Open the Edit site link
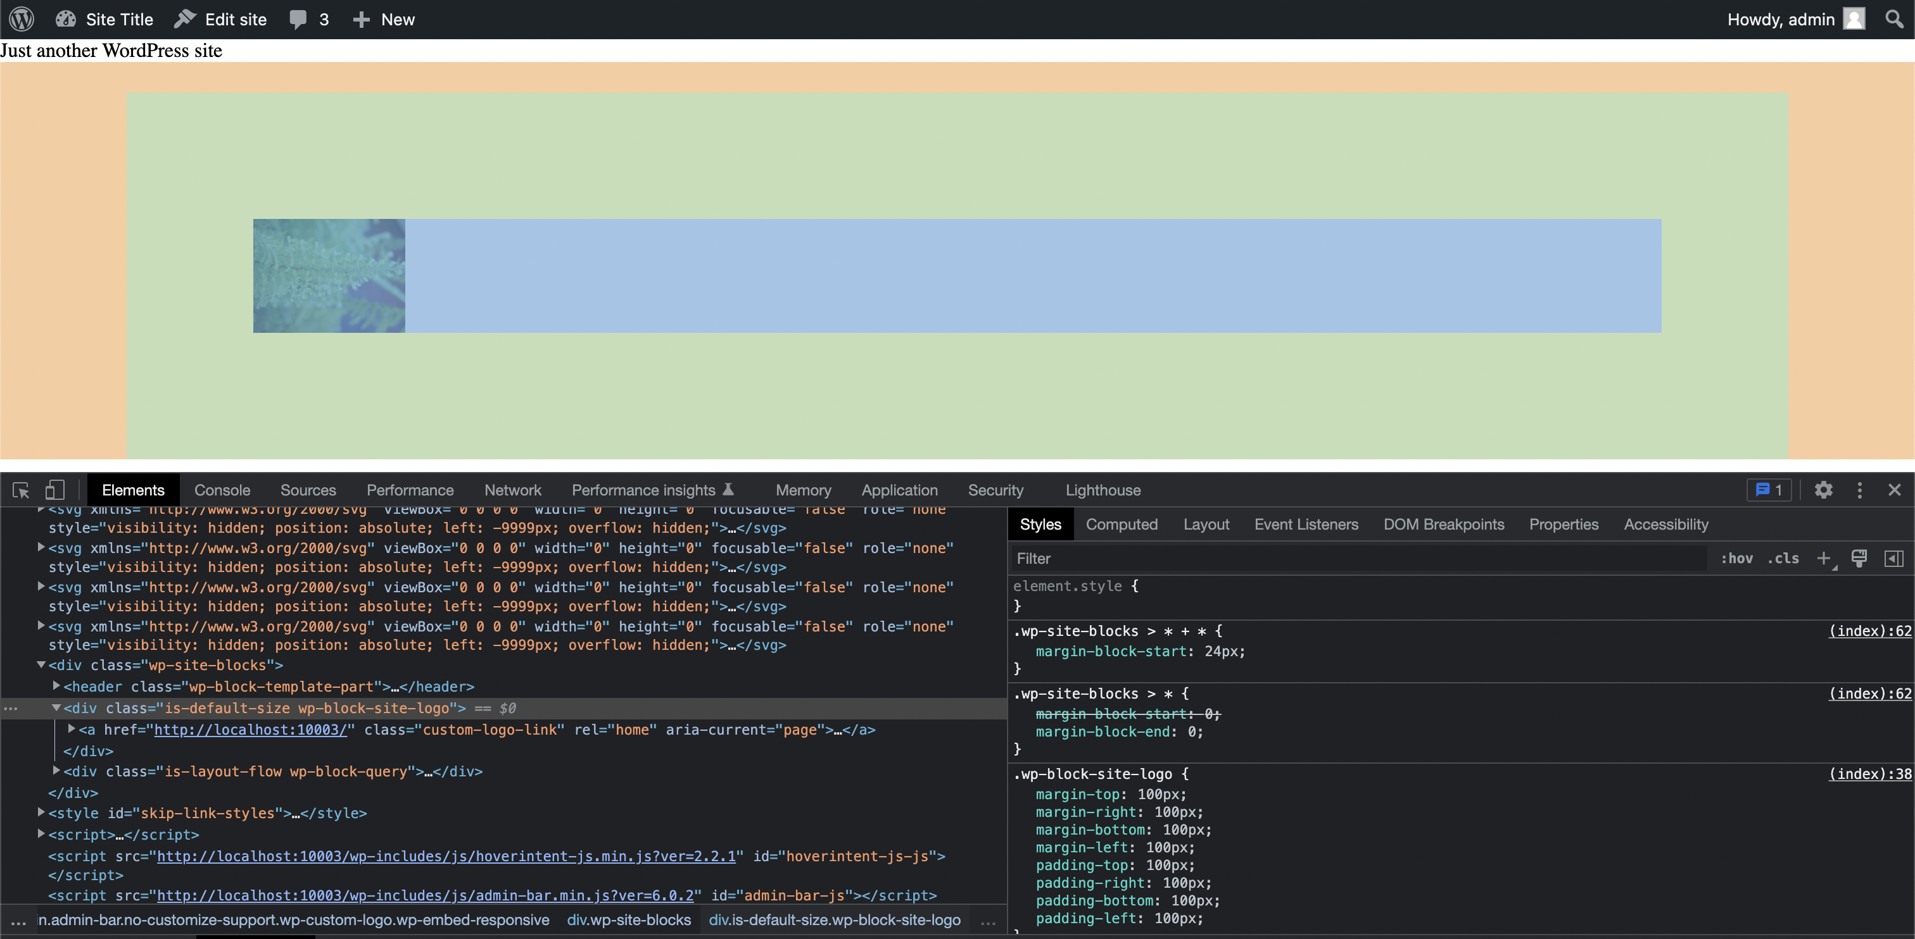1915x939 pixels. (220, 20)
